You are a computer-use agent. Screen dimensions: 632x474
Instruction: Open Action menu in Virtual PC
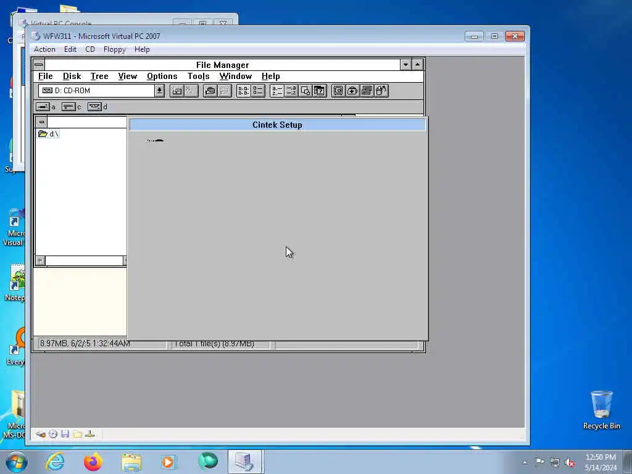coord(44,49)
